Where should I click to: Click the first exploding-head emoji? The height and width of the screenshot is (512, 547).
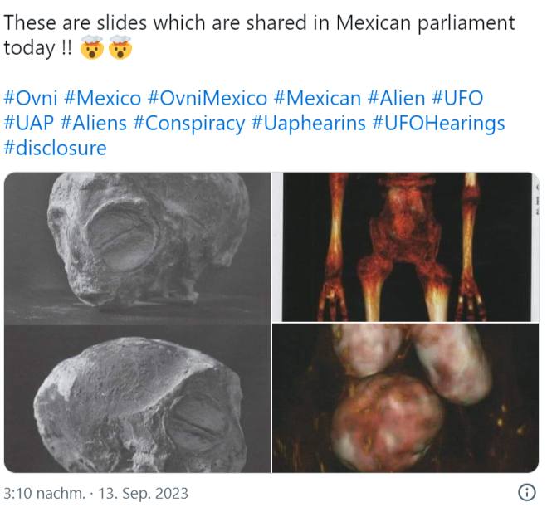coord(92,47)
